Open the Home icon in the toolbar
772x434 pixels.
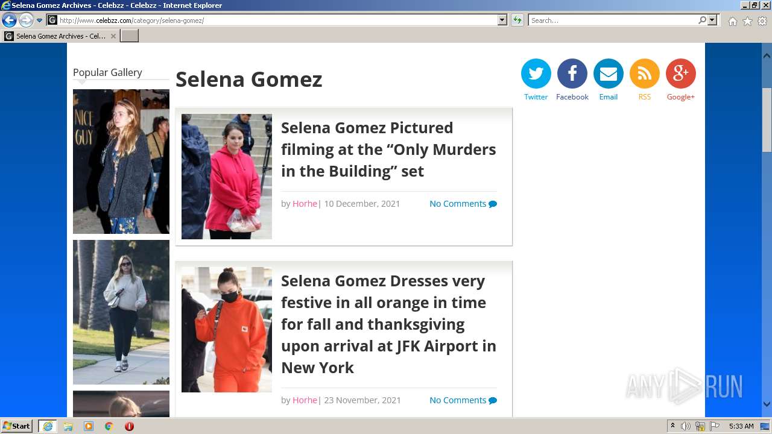732,21
